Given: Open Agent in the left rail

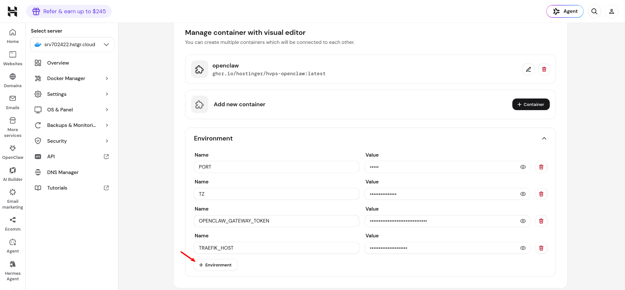Looking at the screenshot, I should click(13, 246).
